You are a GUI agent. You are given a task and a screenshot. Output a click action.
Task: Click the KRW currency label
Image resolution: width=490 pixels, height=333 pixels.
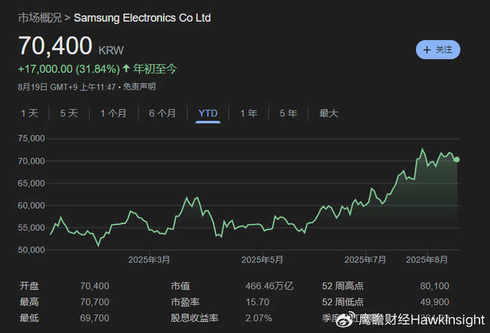click(x=111, y=50)
